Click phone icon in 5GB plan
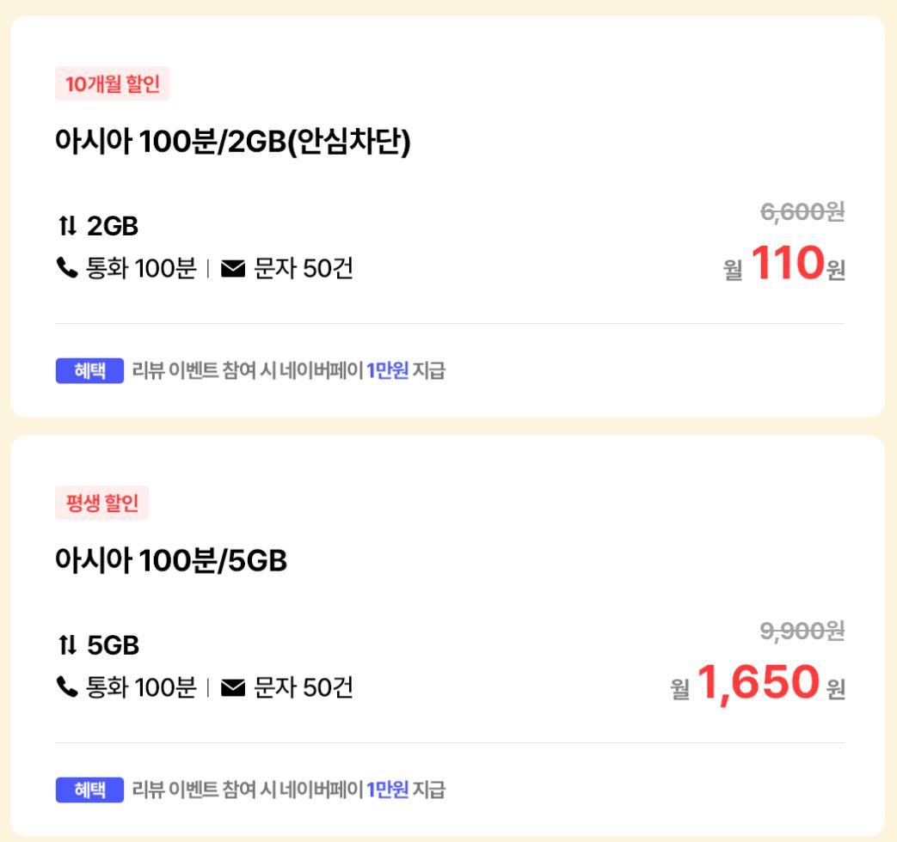Screen dimensions: 897x842 point(65,688)
